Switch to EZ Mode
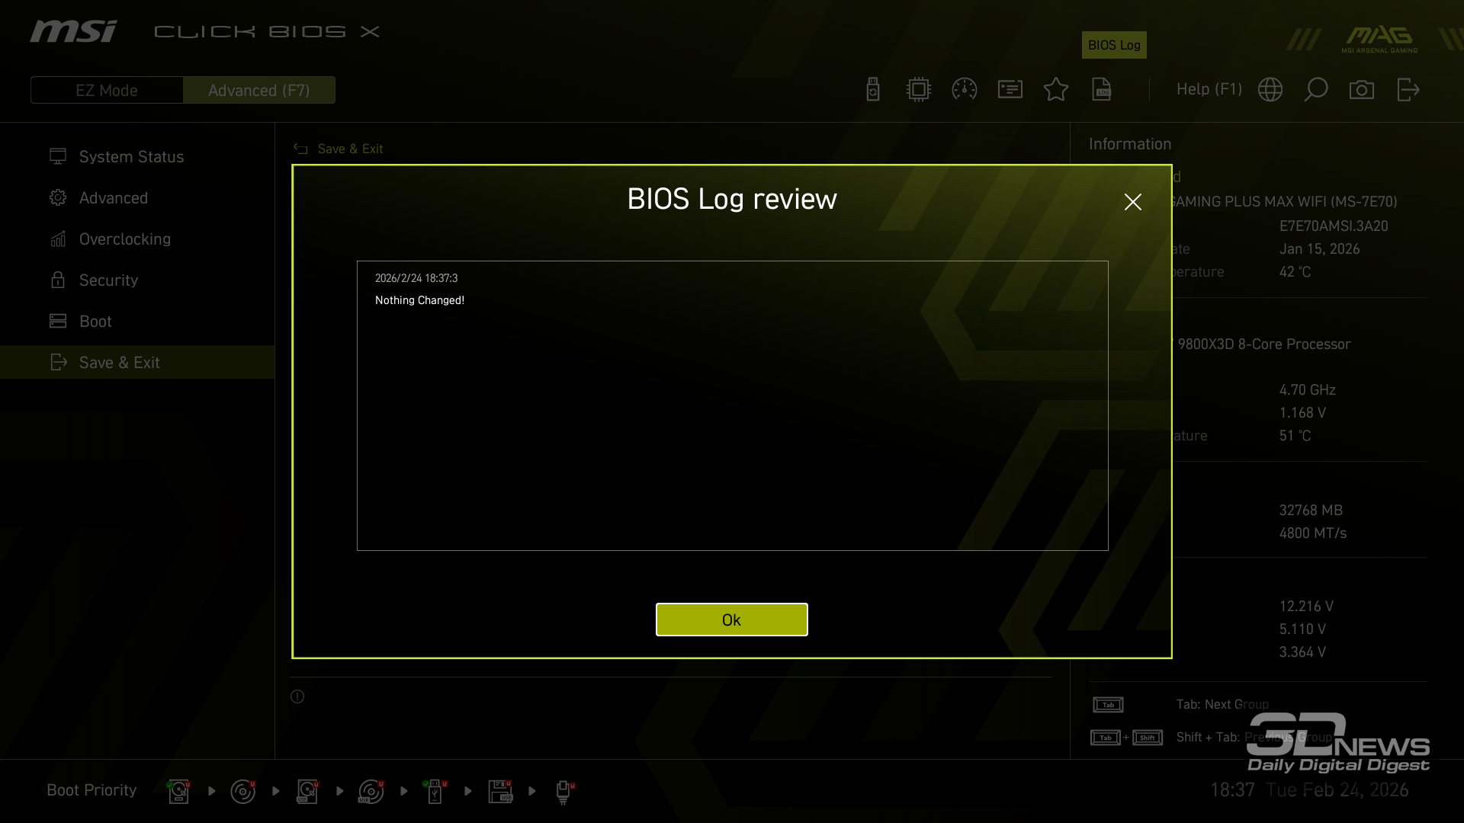Image resolution: width=1464 pixels, height=823 pixels. (x=107, y=90)
